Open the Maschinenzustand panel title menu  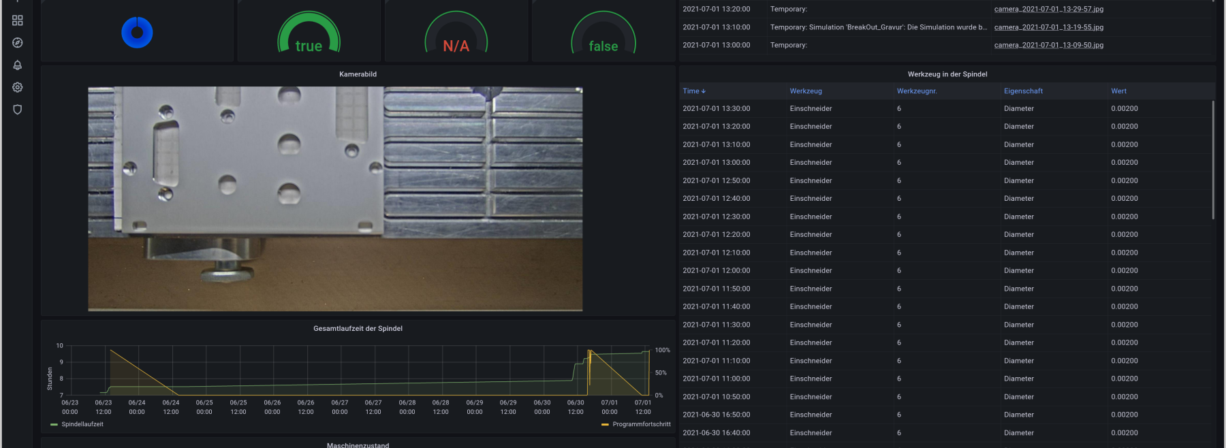click(358, 445)
